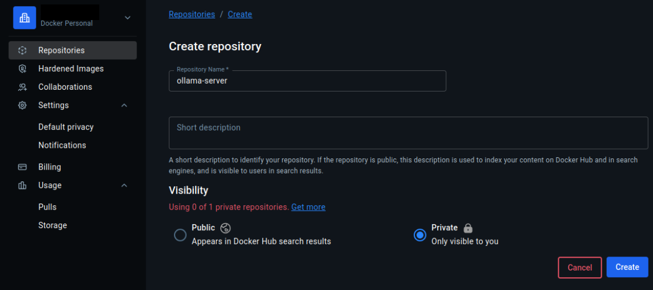Select the Private visibility radio button

420,235
